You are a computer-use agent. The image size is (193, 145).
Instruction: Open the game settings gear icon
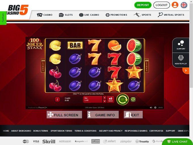coord(155,108)
